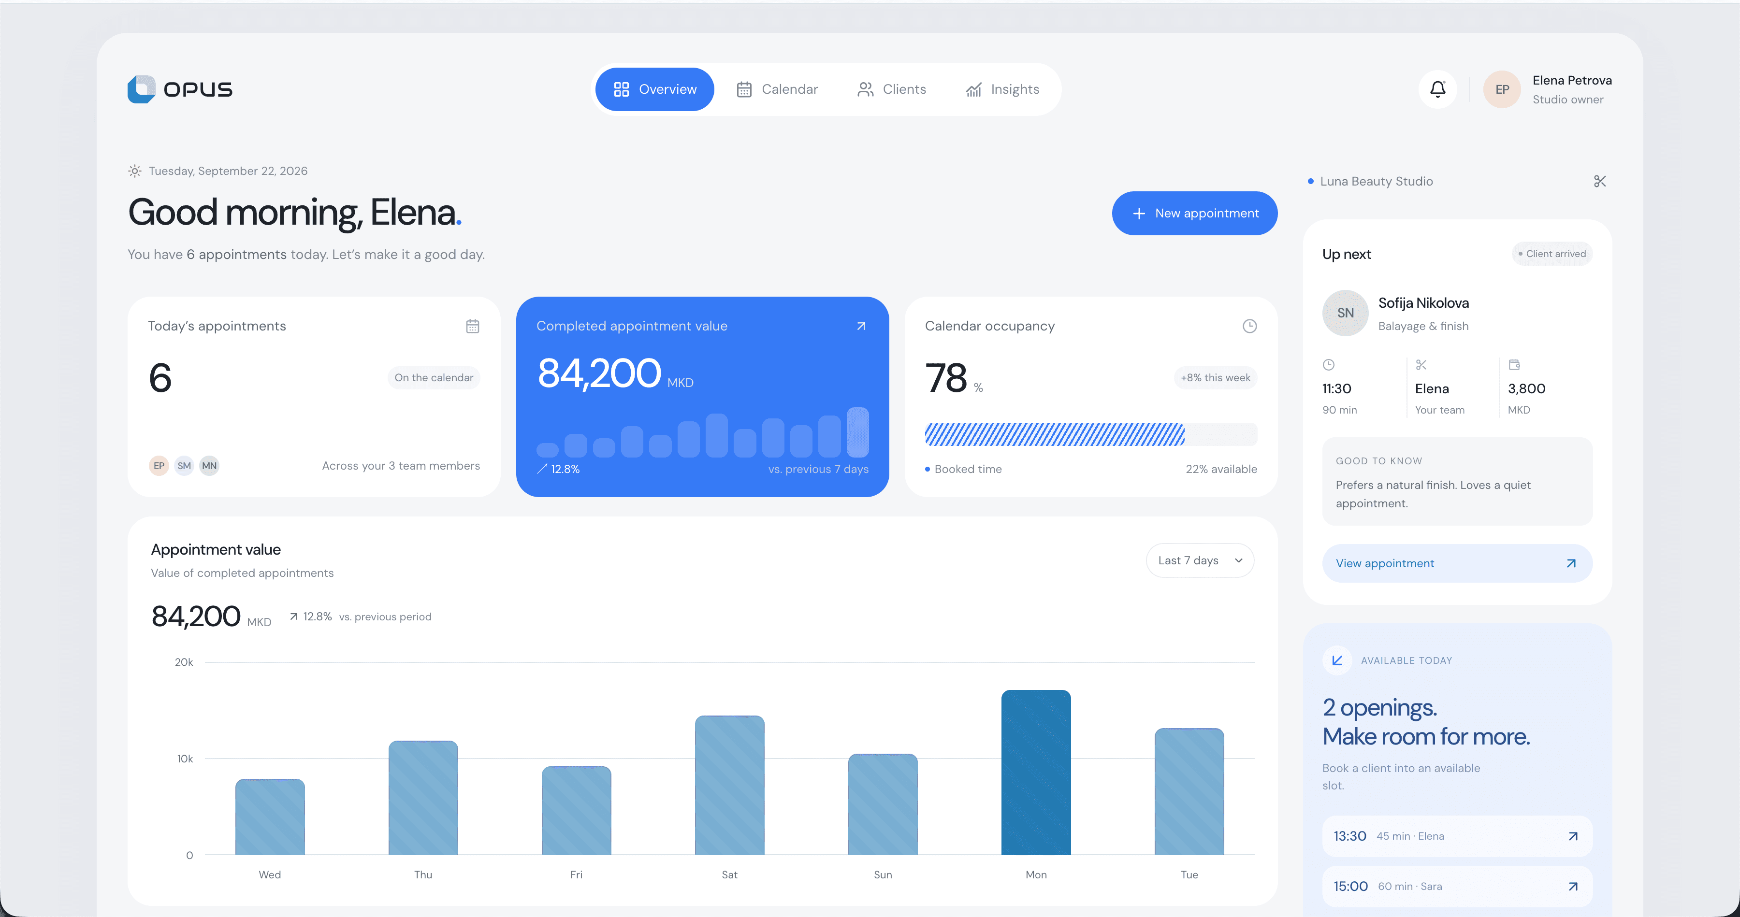Open the notifications bell
The image size is (1740, 917).
[x=1437, y=89]
